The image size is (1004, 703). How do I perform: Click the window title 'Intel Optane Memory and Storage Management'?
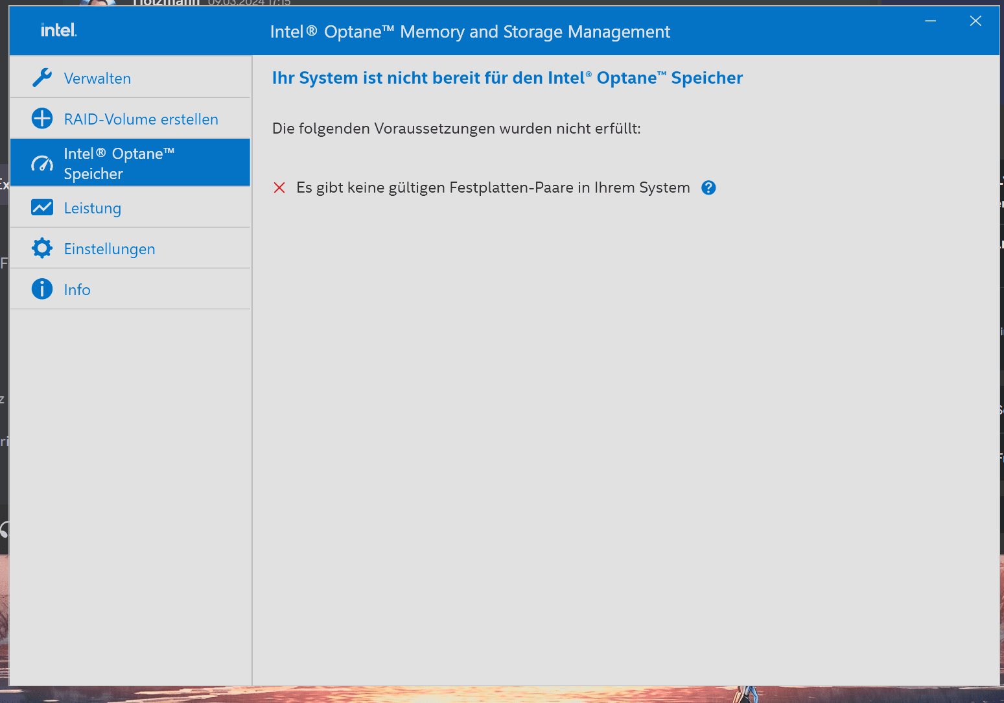(470, 32)
